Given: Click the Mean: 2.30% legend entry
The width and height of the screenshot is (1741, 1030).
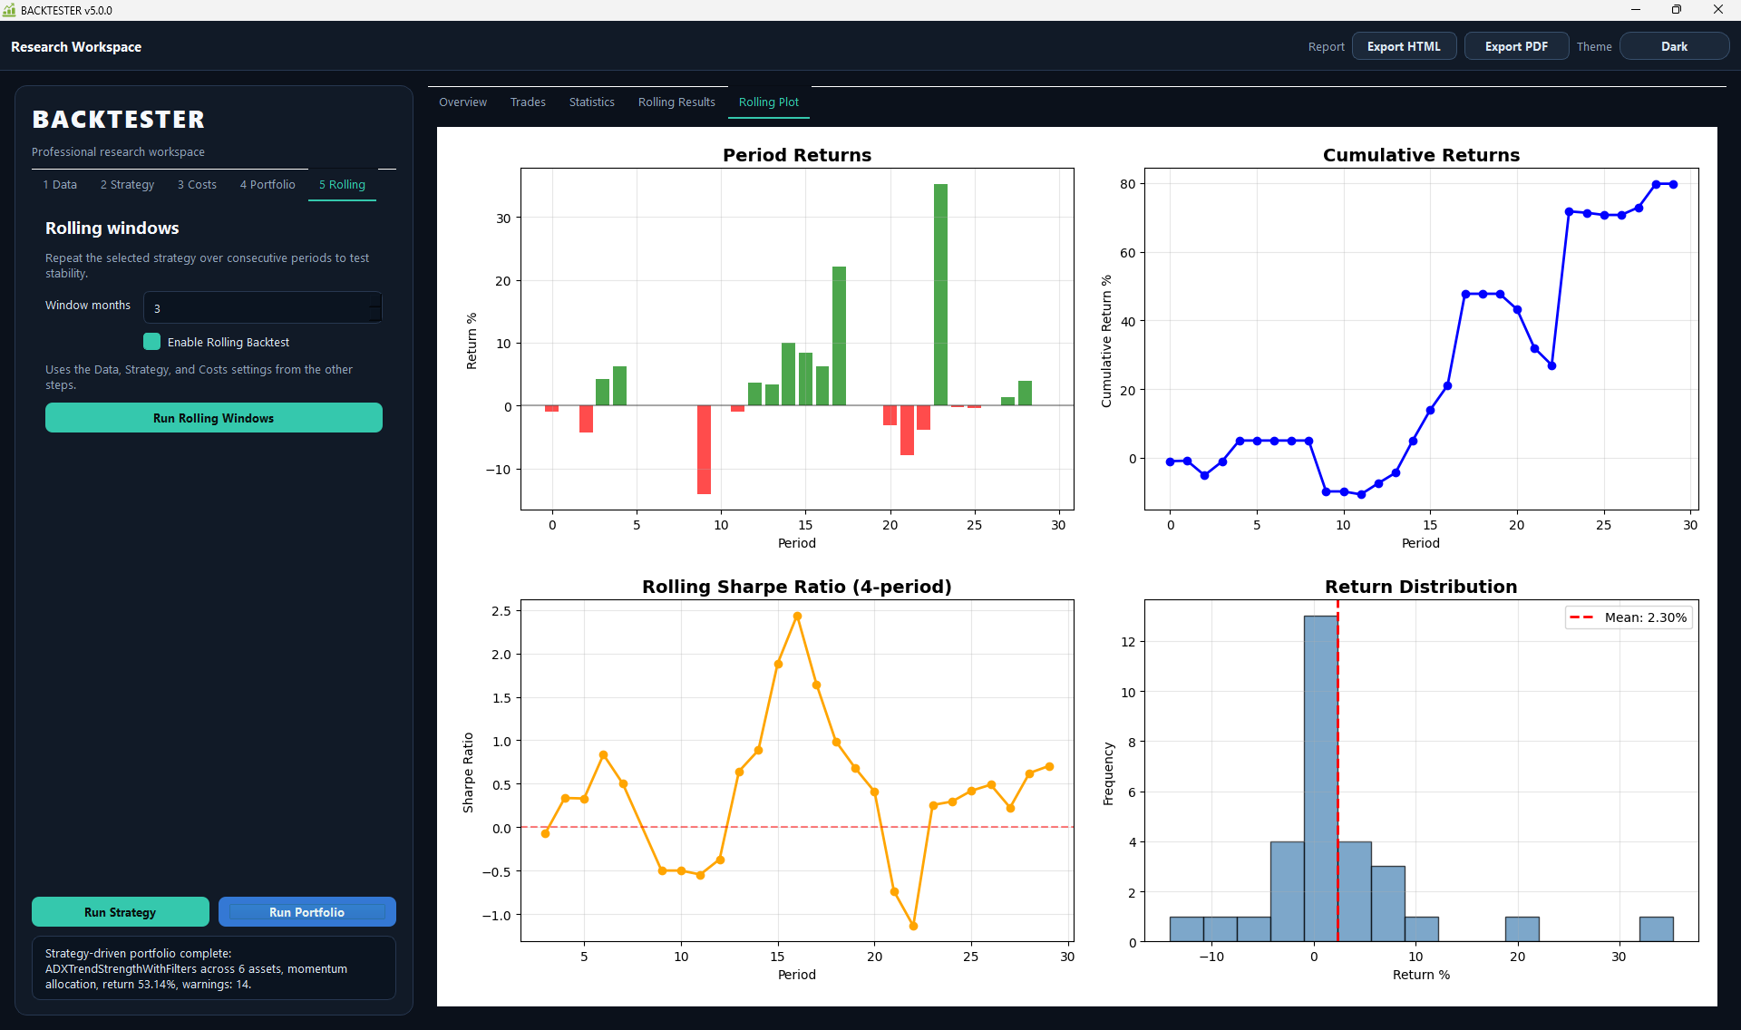Looking at the screenshot, I should (1629, 617).
